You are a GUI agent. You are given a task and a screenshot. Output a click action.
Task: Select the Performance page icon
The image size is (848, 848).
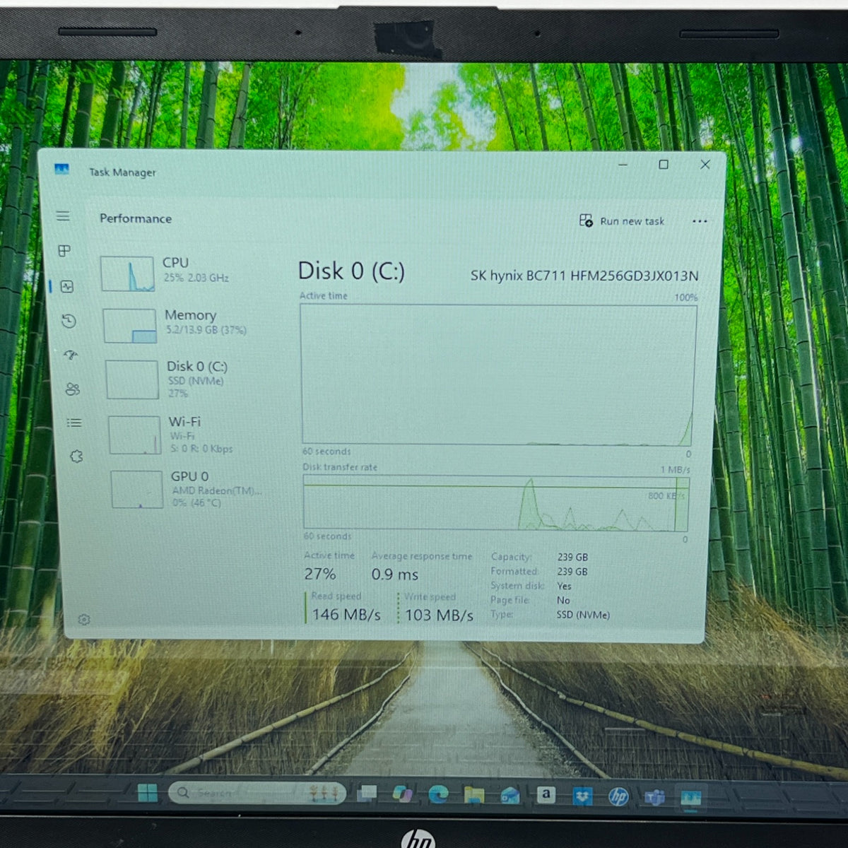coord(67,286)
